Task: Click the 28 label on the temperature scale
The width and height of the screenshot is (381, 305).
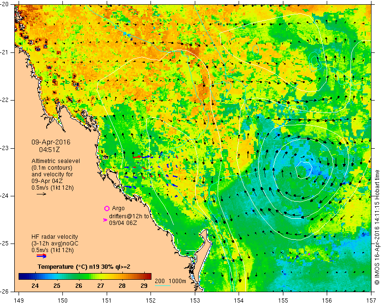Action: [122, 285]
